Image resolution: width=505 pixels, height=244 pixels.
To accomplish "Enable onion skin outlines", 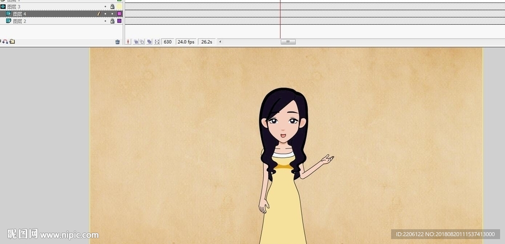I will (142, 42).
